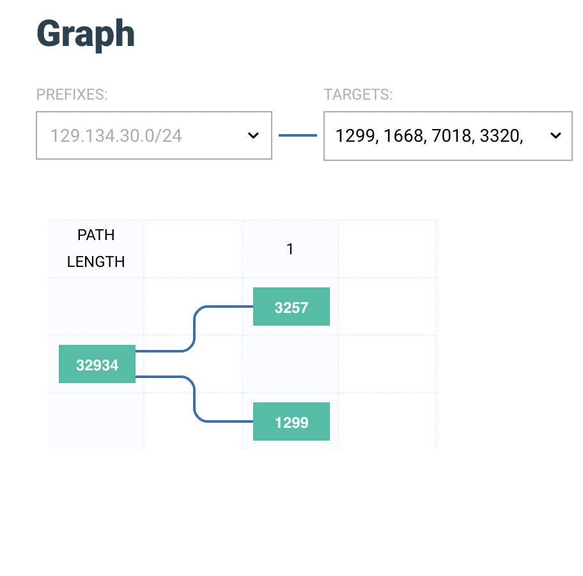Click the Graph heading
Screen dimensions: 583x576
tap(86, 34)
